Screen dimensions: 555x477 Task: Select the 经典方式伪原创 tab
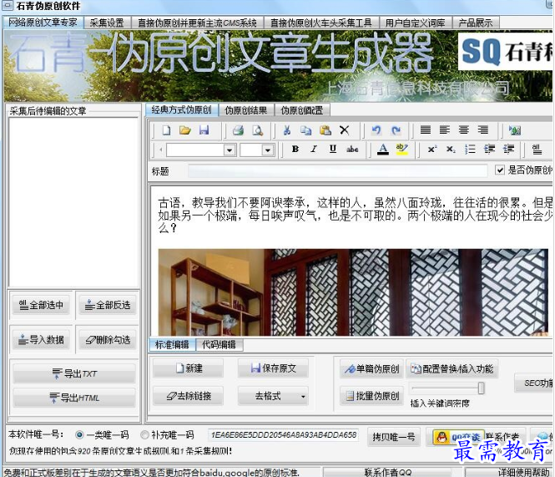pyautogui.click(x=182, y=110)
